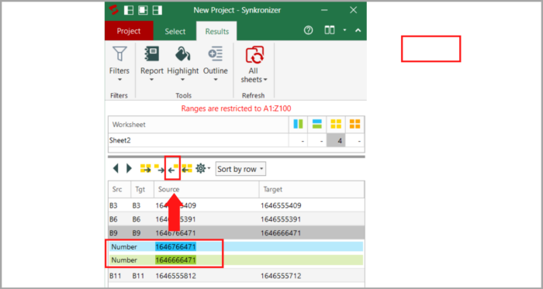Go to next difference with right arrow
The height and width of the screenshot is (289, 543).
[x=130, y=169]
